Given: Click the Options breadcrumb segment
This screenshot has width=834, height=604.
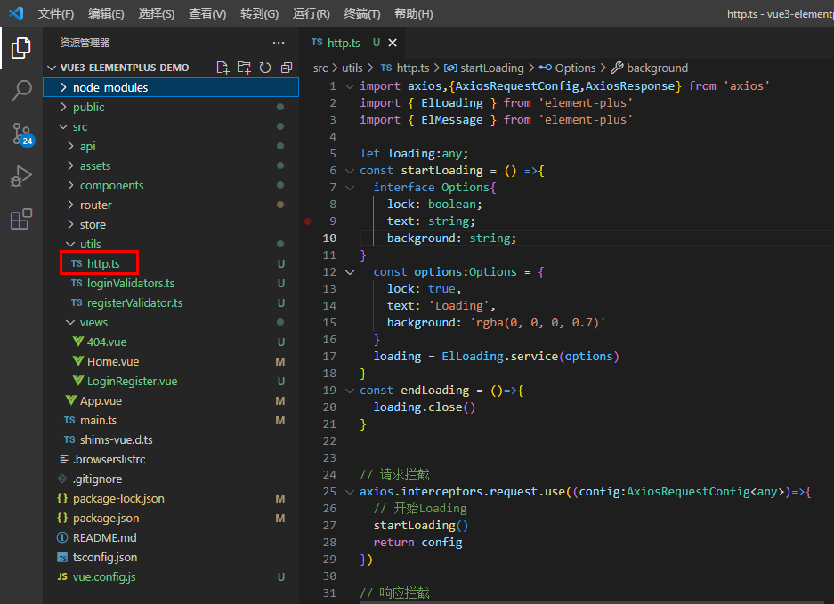Looking at the screenshot, I should click(568, 68).
